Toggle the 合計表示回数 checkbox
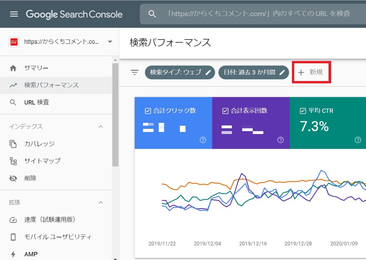The height and width of the screenshot is (260, 366). 225,111
